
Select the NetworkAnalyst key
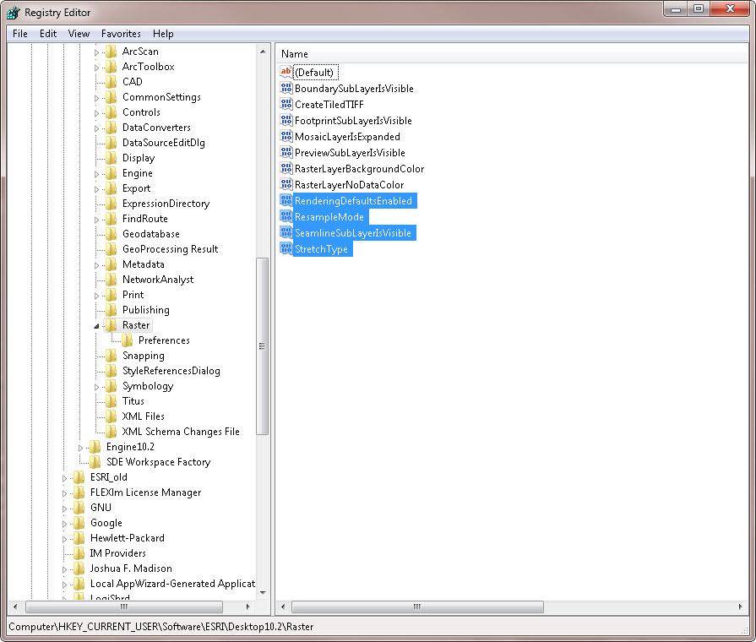click(x=158, y=280)
